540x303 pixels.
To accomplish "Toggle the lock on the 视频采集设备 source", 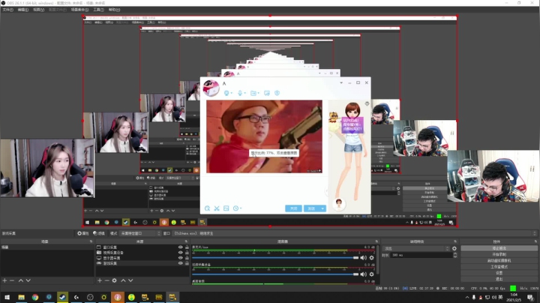I will 187,253.
